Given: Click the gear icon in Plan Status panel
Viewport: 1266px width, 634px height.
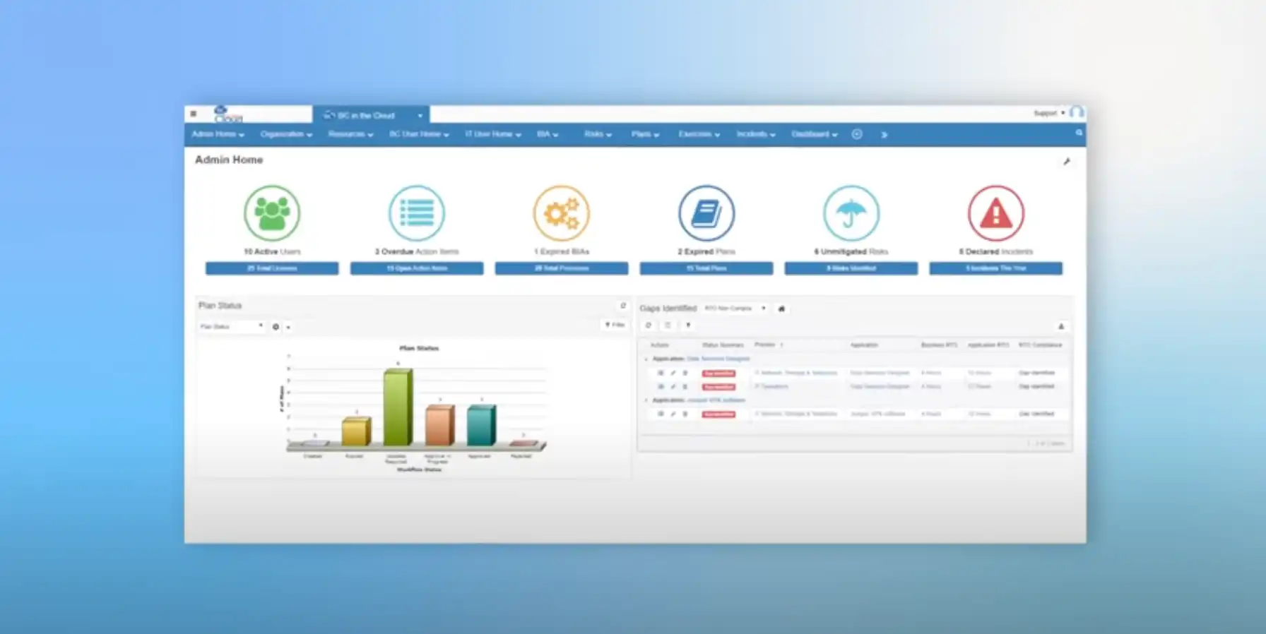Looking at the screenshot, I should point(276,327).
